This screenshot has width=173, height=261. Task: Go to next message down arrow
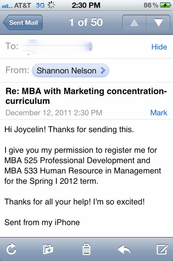point(158,23)
